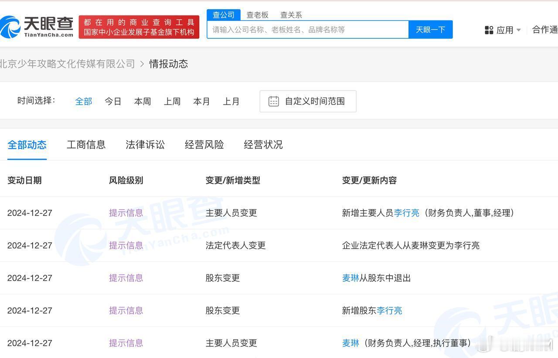Switch to the 经营风险 tab
The image size is (558, 358).
[x=204, y=145]
